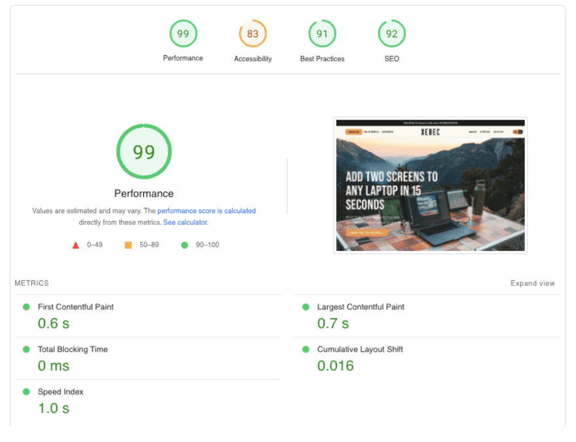Select the Best Practices category label

[322, 59]
